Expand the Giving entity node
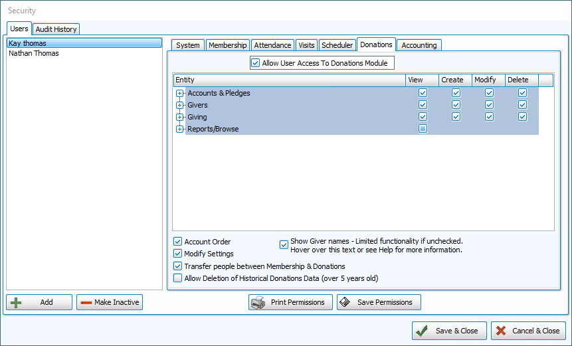Viewport: 572px width, 346px height. 179,117
